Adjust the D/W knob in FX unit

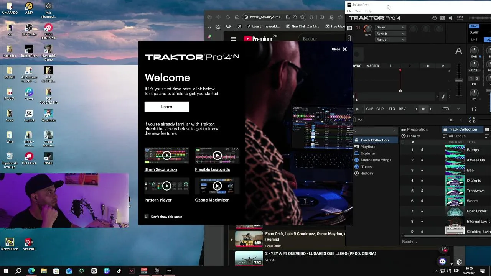point(368,29)
